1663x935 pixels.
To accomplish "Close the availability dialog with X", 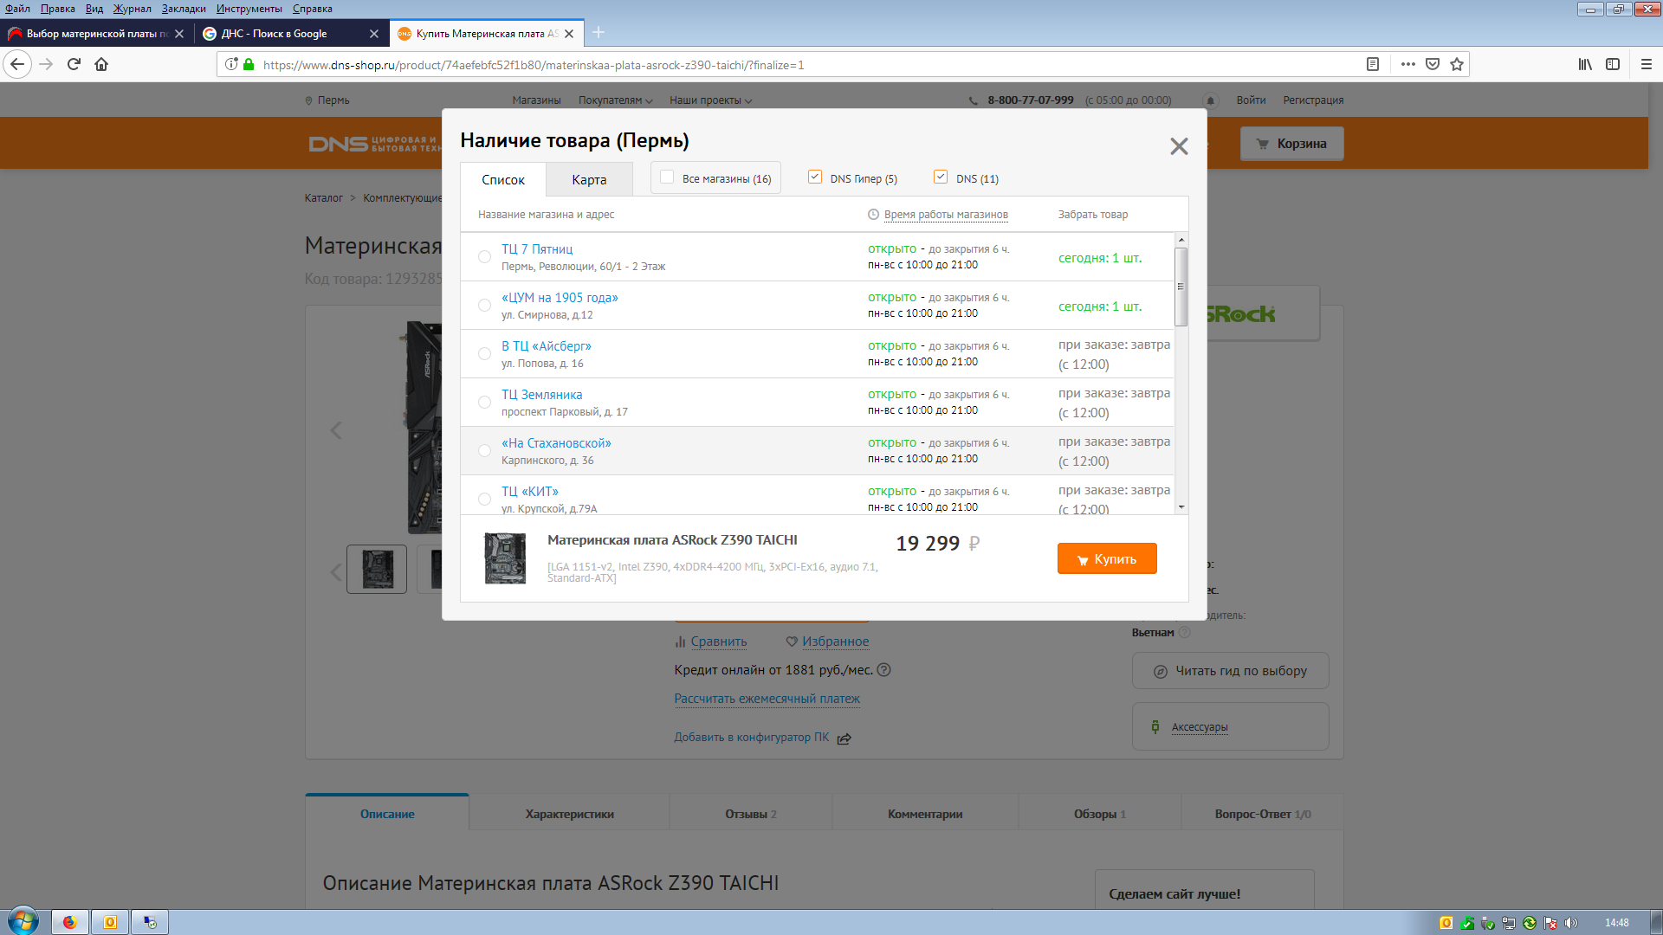I will (1179, 146).
